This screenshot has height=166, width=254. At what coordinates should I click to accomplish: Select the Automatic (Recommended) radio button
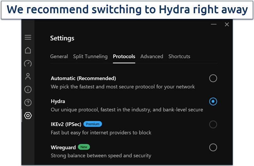[213, 78]
